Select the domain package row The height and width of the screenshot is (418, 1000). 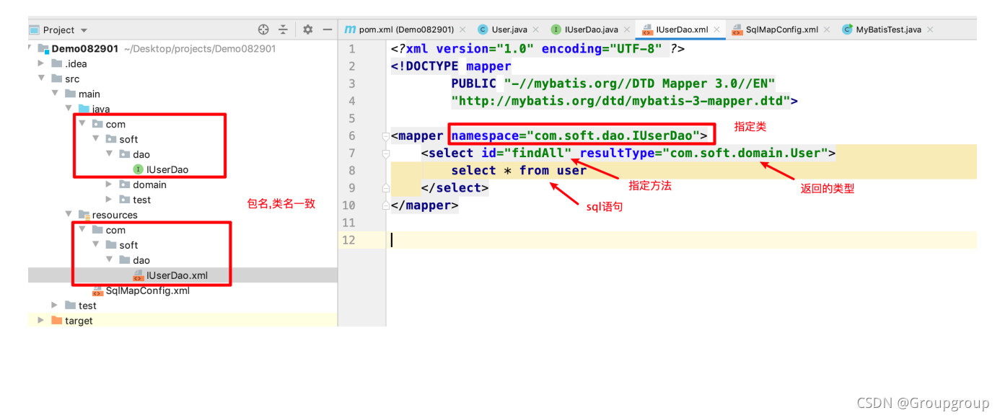[183, 184]
